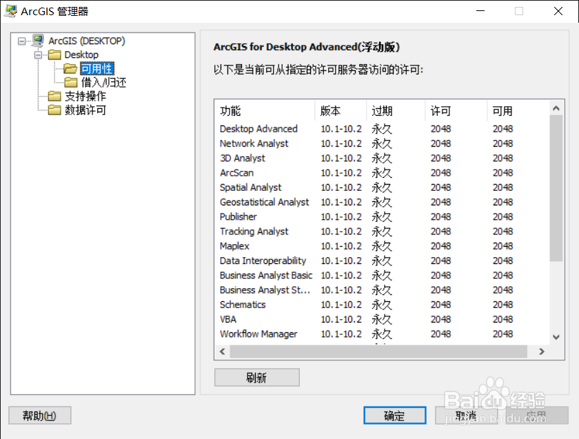579x439 pixels.
Task: Click the left arrow of the horizontal scrollbar
Action: (x=222, y=351)
